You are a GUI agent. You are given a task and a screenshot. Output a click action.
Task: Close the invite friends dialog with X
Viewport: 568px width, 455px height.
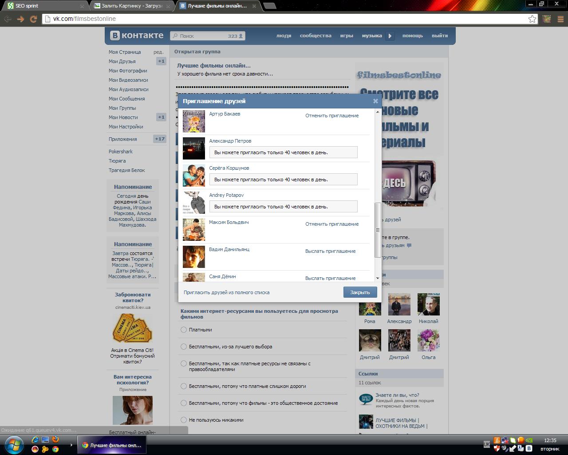[375, 101]
